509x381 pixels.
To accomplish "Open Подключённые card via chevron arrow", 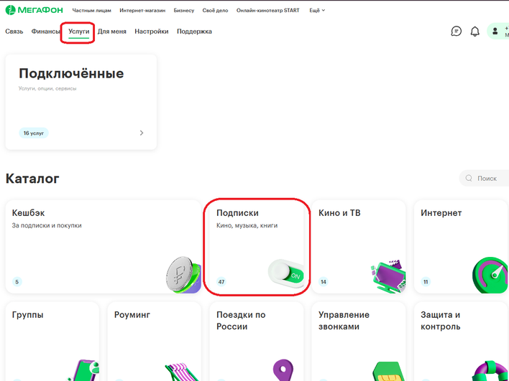I will (141, 133).
